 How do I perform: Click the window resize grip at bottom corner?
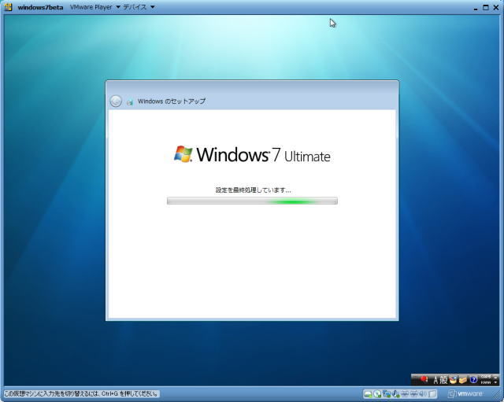click(497, 396)
